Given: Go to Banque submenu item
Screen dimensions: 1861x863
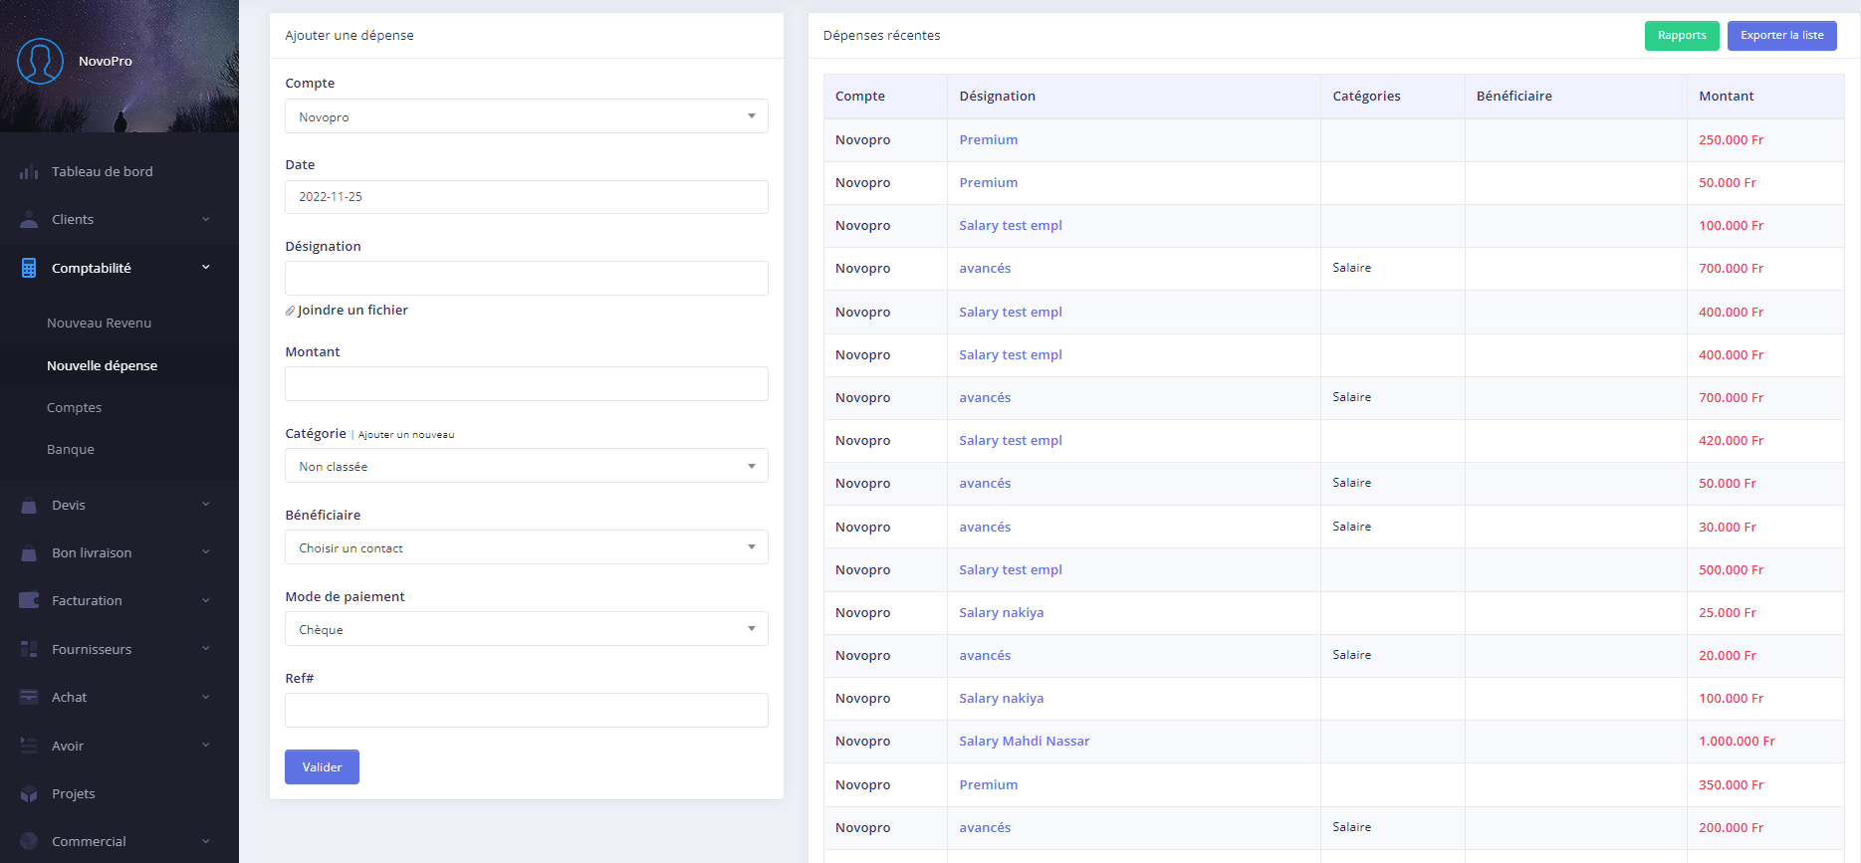Looking at the screenshot, I should [x=71, y=450].
